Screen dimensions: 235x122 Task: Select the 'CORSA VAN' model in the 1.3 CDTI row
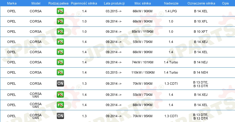tap(35, 116)
